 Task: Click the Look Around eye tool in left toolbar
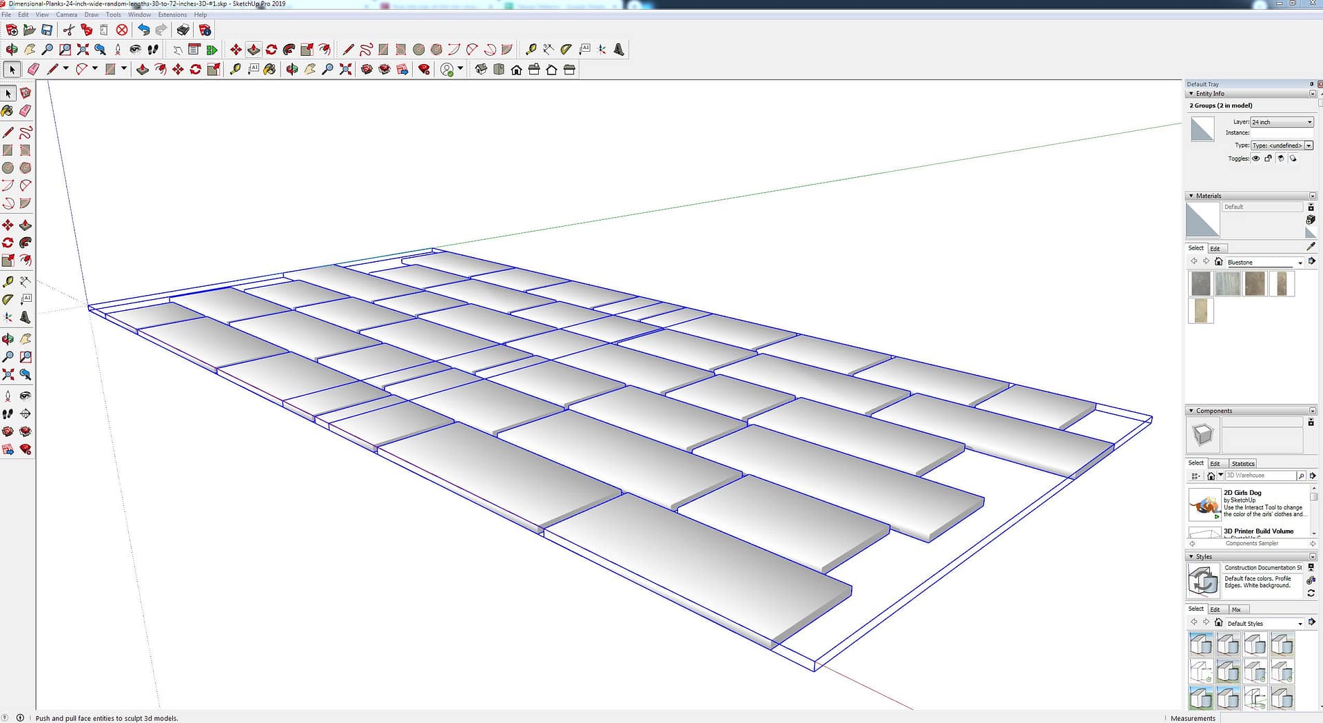coord(25,396)
